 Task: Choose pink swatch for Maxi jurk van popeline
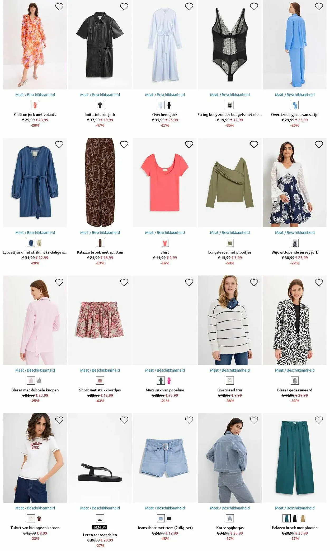point(169,381)
